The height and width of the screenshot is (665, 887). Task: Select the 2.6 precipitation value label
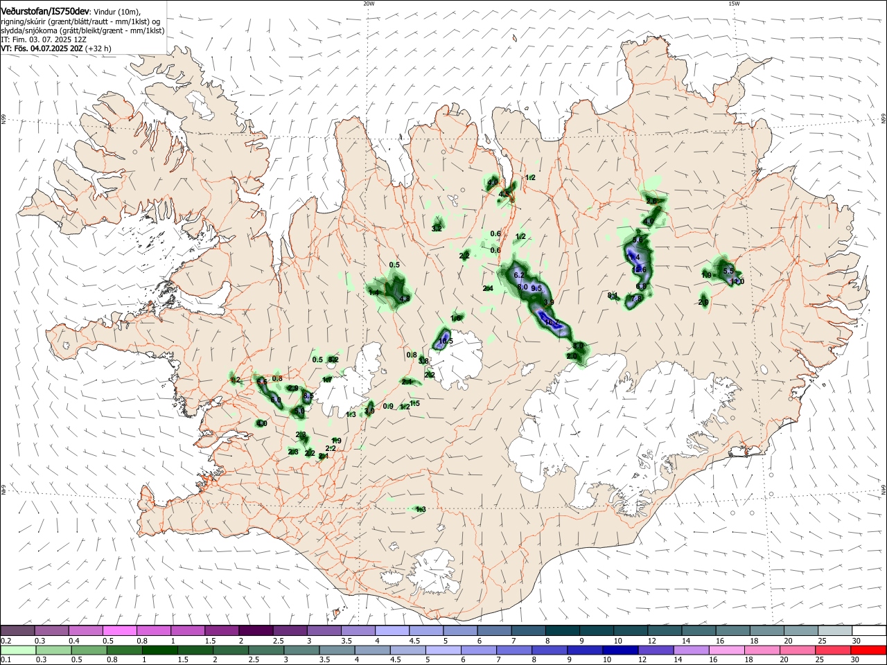click(651, 201)
